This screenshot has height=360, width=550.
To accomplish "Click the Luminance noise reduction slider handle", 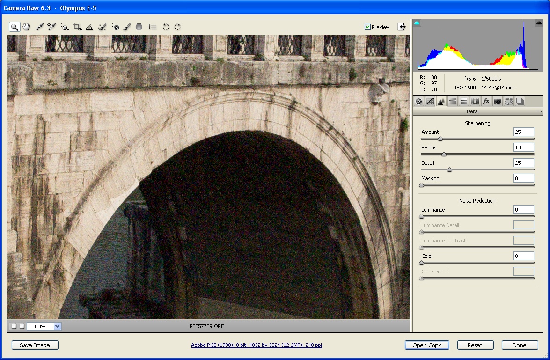I will tap(422, 217).
